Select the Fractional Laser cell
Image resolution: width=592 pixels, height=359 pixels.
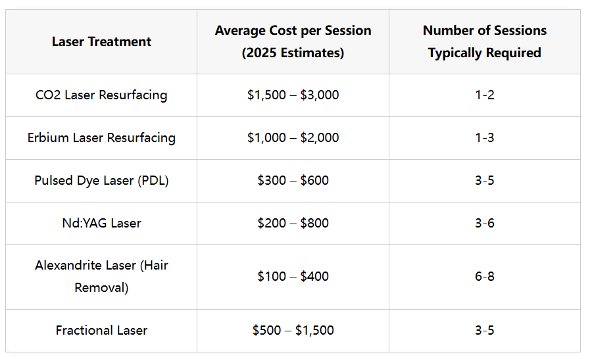click(101, 330)
